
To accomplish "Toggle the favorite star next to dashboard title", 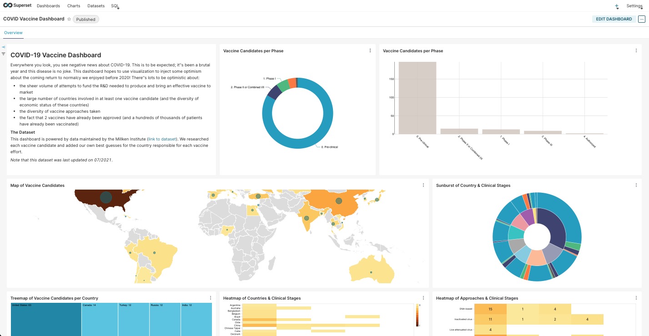I will pos(69,19).
